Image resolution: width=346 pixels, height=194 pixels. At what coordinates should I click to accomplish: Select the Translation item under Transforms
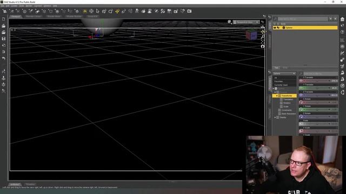coord(288,99)
